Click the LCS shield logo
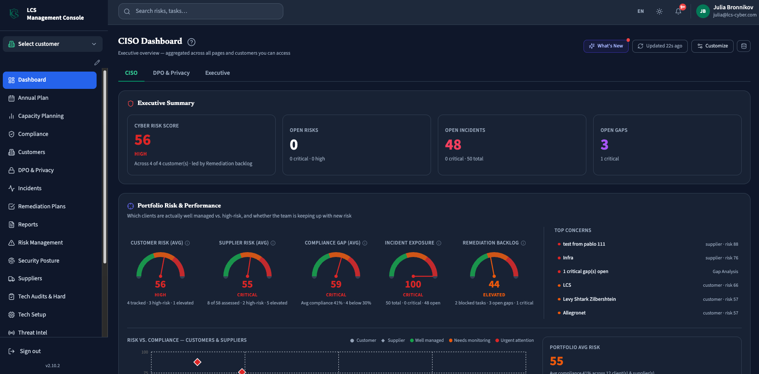This screenshot has width=759, height=374. pos(14,14)
